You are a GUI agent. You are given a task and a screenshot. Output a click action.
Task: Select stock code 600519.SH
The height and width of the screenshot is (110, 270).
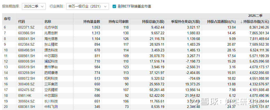pyautogui.click(x=27, y=67)
